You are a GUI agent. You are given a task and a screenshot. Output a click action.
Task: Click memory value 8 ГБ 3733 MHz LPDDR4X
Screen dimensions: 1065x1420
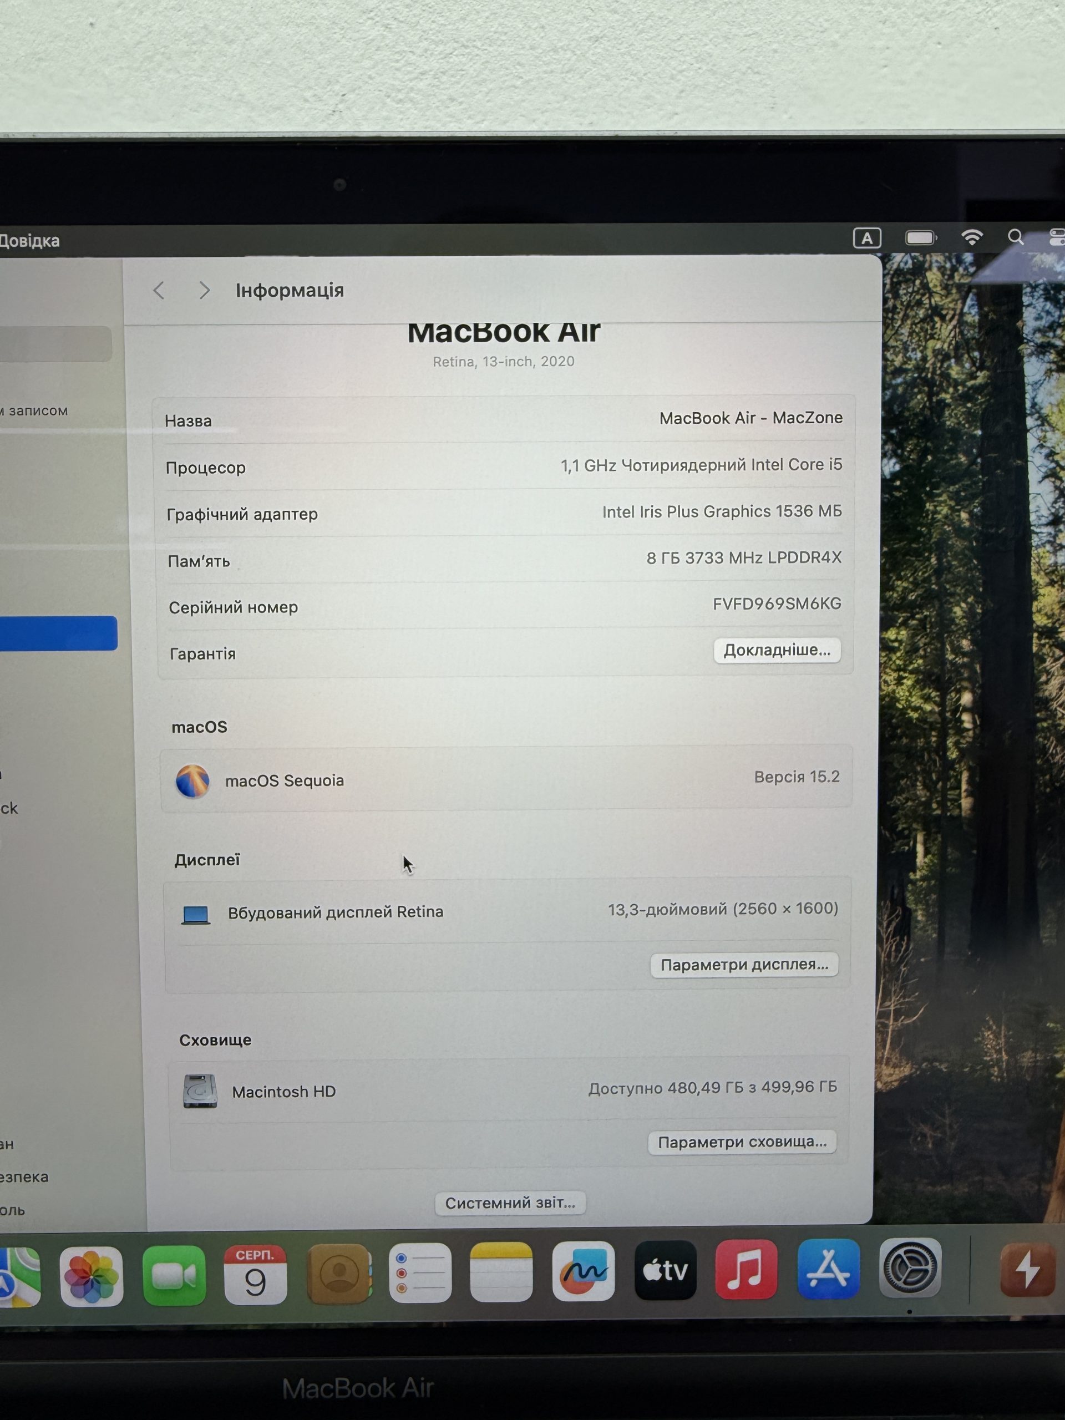click(744, 557)
